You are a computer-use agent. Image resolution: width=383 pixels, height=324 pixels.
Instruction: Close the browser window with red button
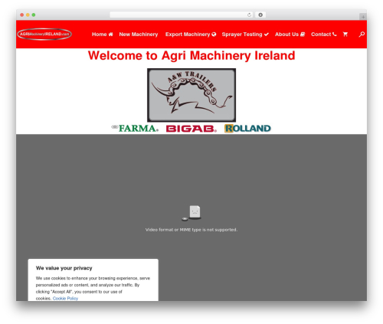click(22, 15)
